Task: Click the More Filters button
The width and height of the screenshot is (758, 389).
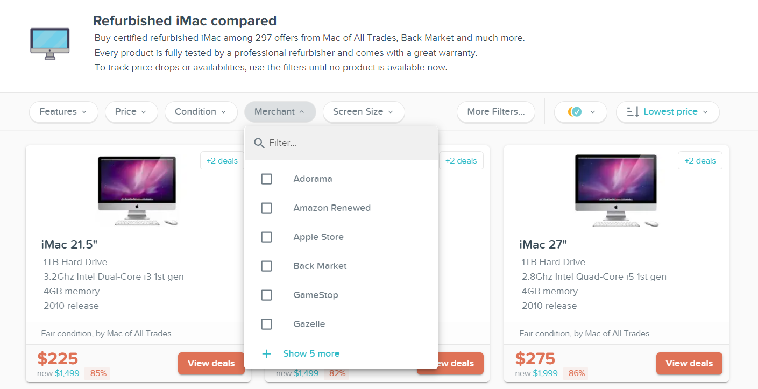Action: 495,112
